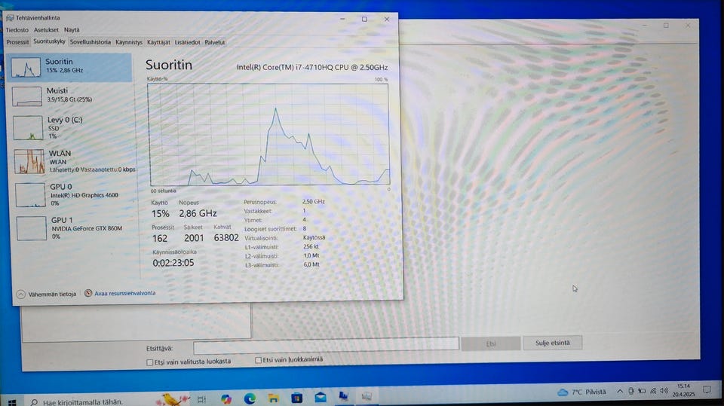Image resolution: width=724 pixels, height=406 pixels.
Task: Open the Näytä menu
Action: click(72, 30)
